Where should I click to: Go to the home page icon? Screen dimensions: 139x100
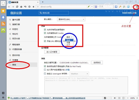click(21, 7)
